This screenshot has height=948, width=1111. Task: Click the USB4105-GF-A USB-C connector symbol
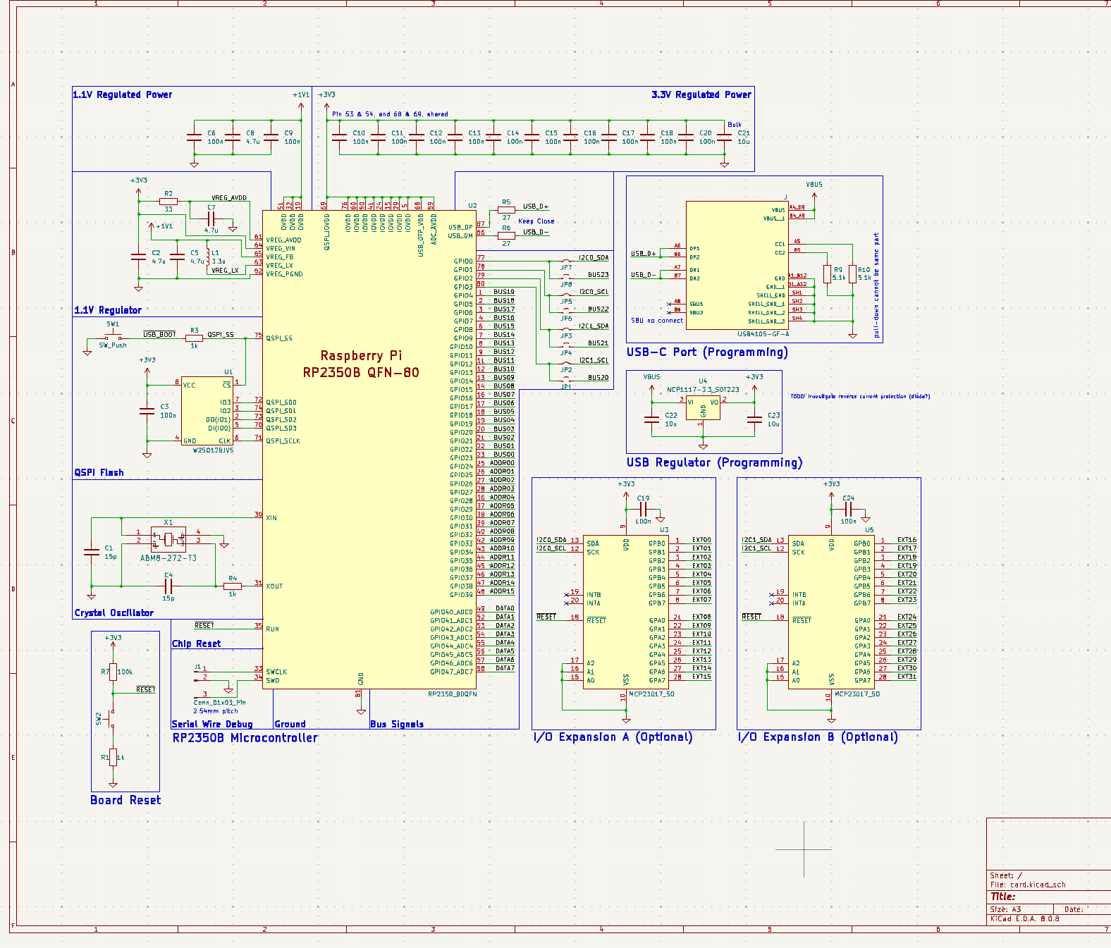737,265
